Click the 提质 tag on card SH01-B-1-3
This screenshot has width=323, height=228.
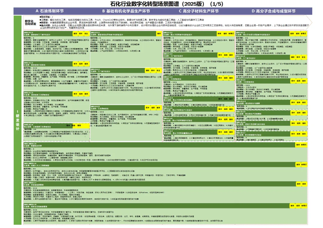153,107
